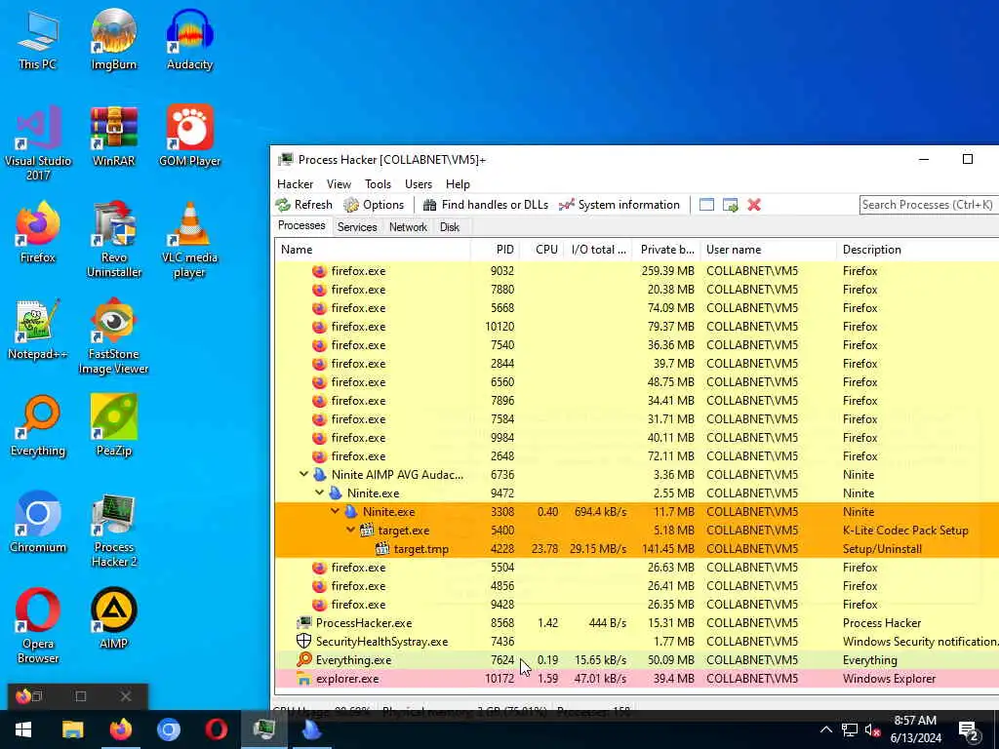Open Visual Studio 2017 shortcut

[38, 142]
